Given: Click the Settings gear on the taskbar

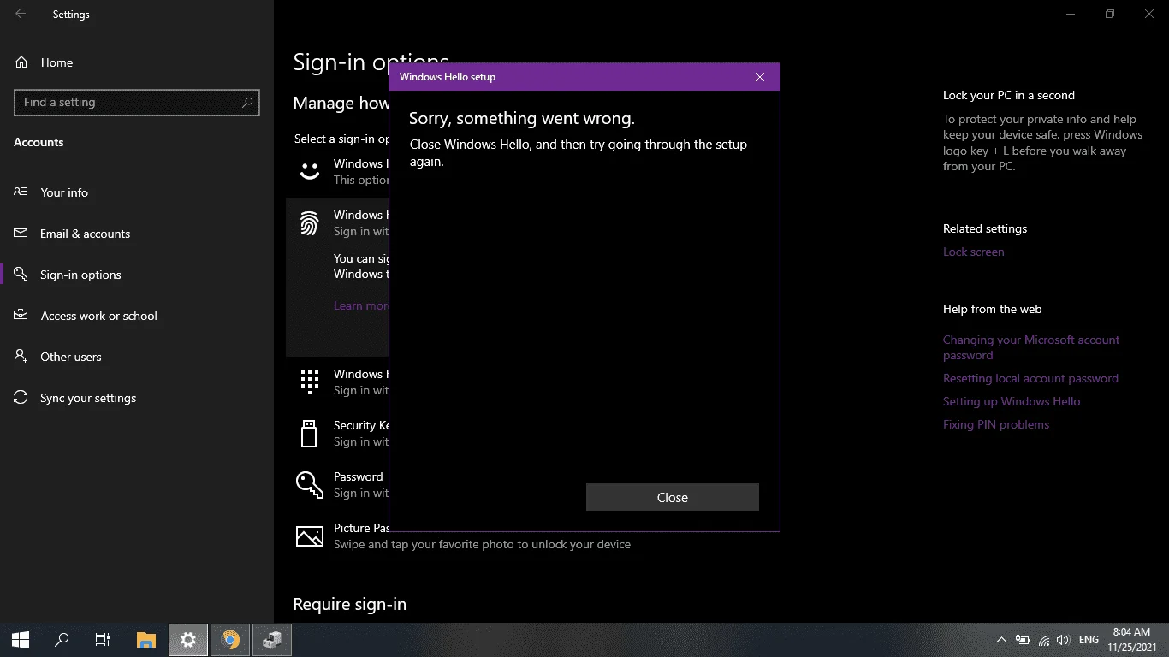Looking at the screenshot, I should (x=188, y=640).
